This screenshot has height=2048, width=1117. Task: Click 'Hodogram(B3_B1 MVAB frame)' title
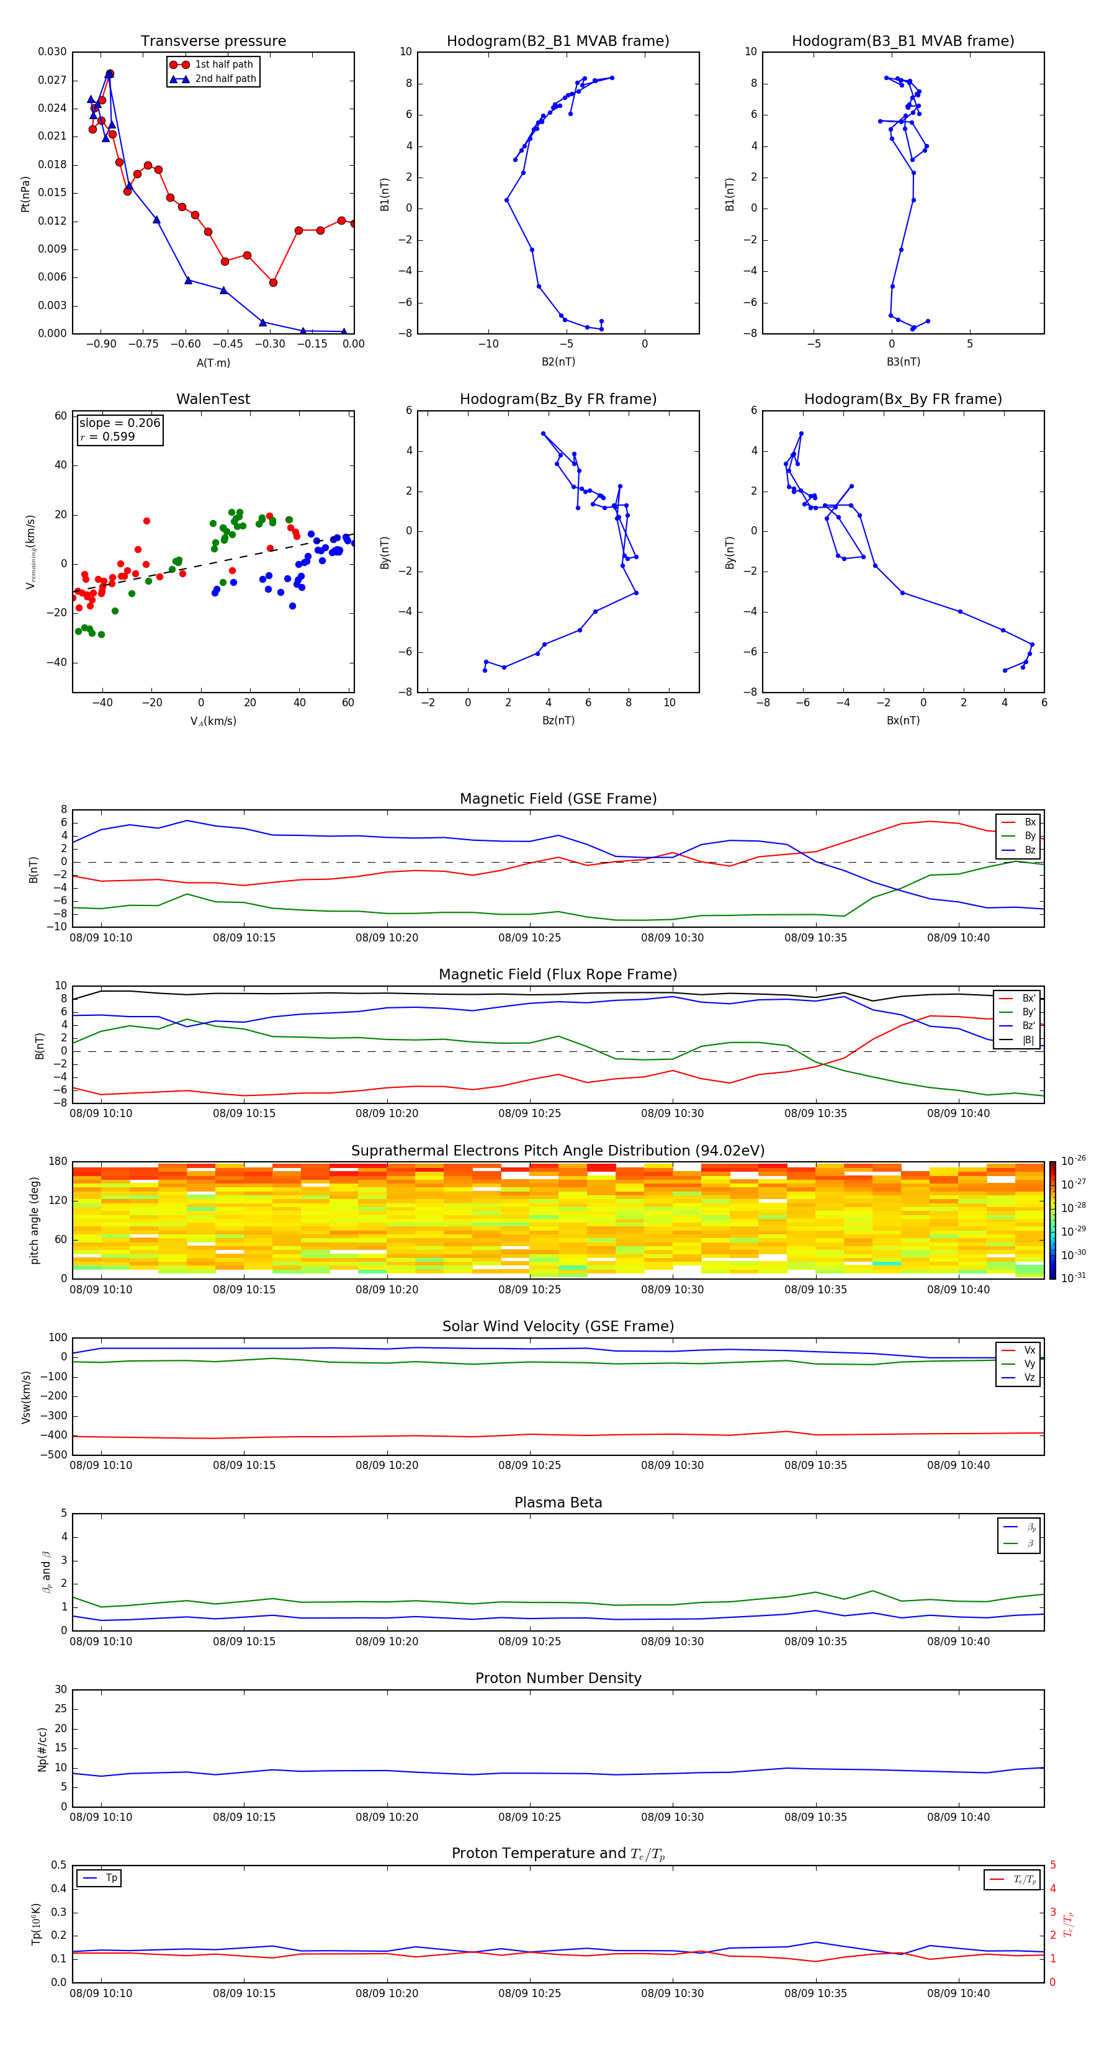903,42
